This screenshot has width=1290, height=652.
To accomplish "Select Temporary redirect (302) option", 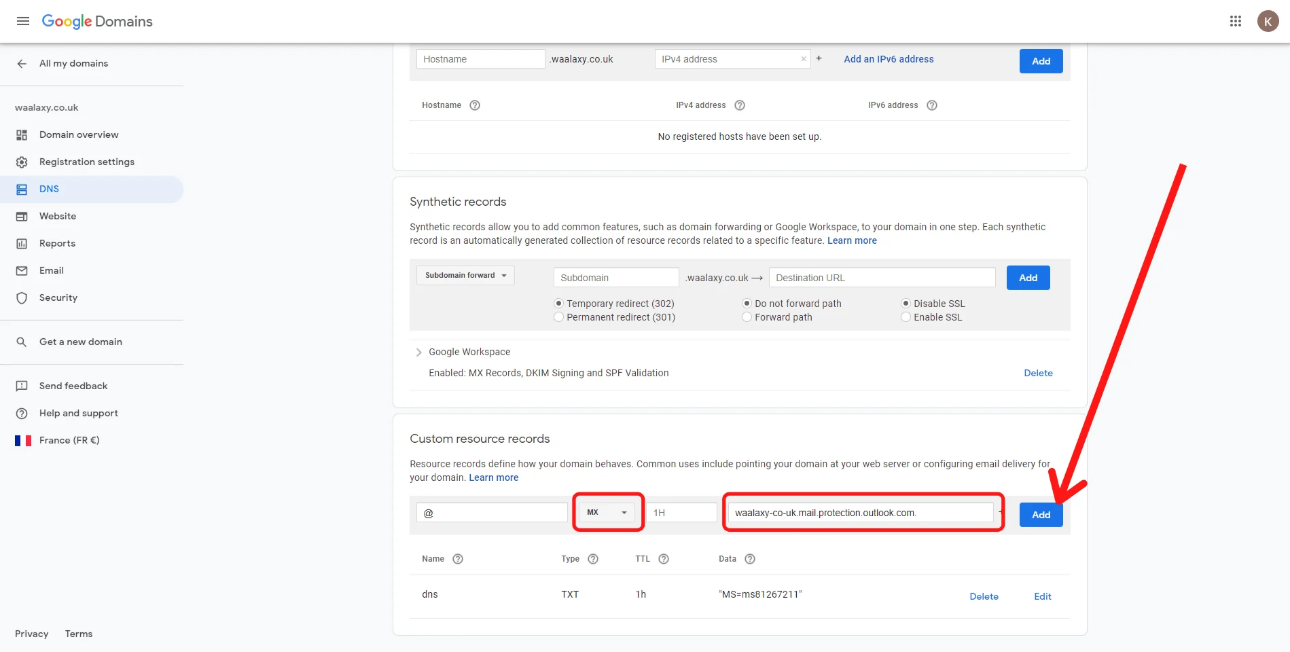I will (558, 304).
